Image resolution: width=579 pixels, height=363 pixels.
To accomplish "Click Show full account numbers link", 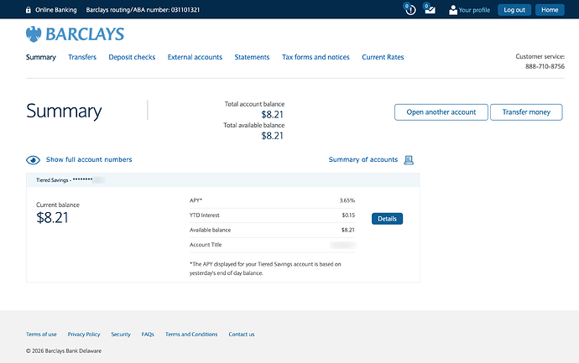I will (89, 160).
